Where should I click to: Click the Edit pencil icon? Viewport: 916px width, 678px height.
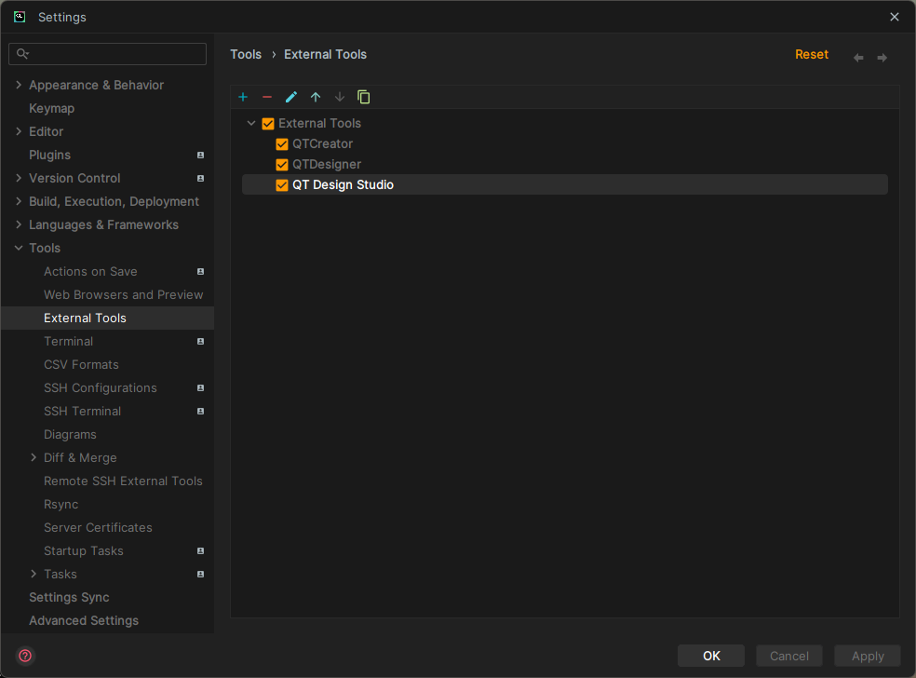tap(291, 97)
